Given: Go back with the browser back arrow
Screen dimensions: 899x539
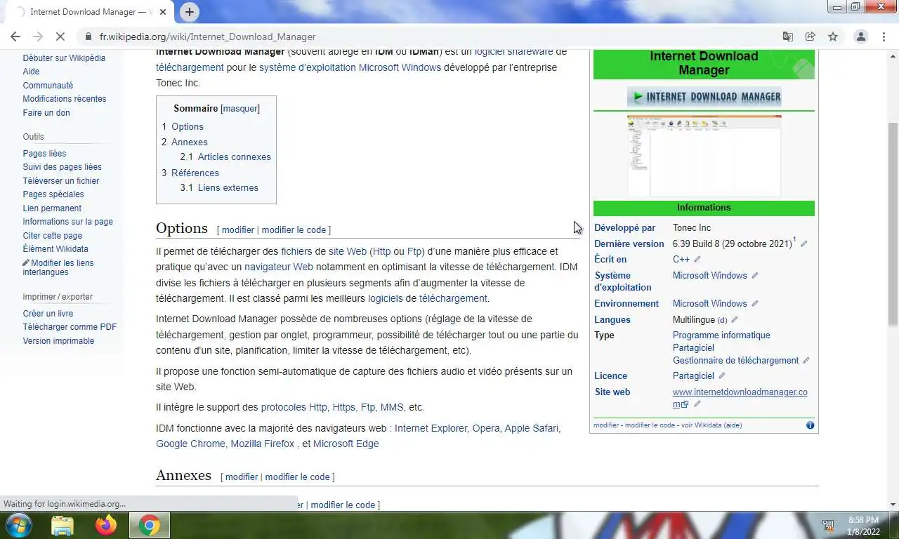Looking at the screenshot, I should tap(15, 36).
